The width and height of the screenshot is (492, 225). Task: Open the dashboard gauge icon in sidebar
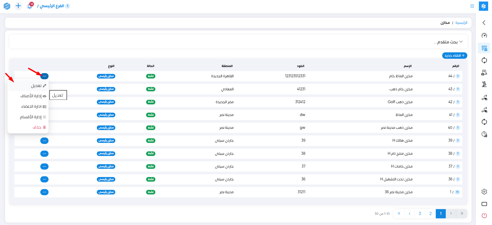coord(484,35)
